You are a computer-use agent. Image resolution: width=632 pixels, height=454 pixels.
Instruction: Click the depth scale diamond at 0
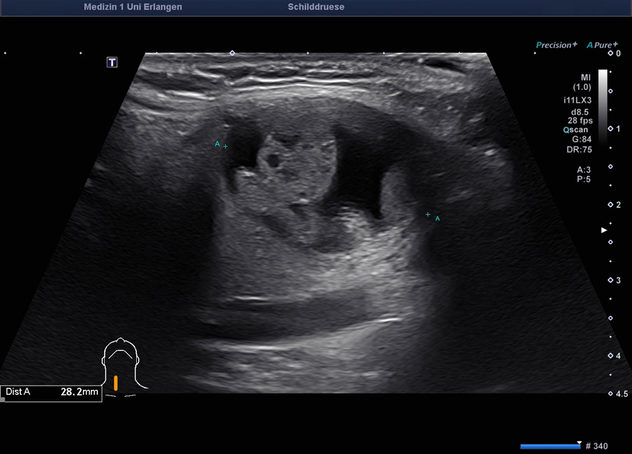pos(610,53)
